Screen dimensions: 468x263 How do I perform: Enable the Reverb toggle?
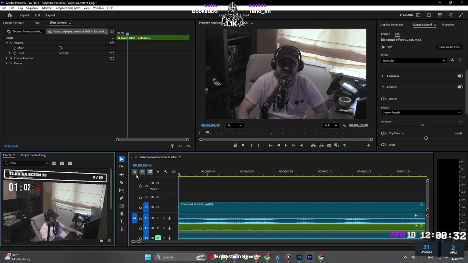click(x=384, y=99)
